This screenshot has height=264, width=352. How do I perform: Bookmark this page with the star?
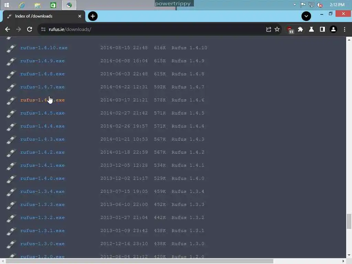pyautogui.click(x=277, y=30)
